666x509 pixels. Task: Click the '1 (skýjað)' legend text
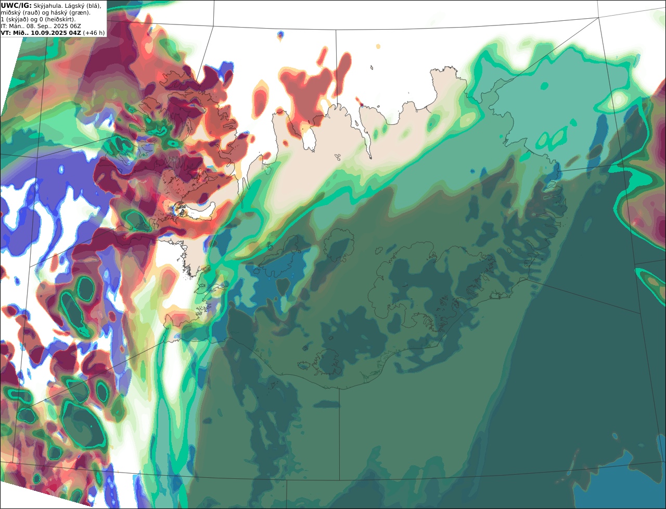(15, 20)
